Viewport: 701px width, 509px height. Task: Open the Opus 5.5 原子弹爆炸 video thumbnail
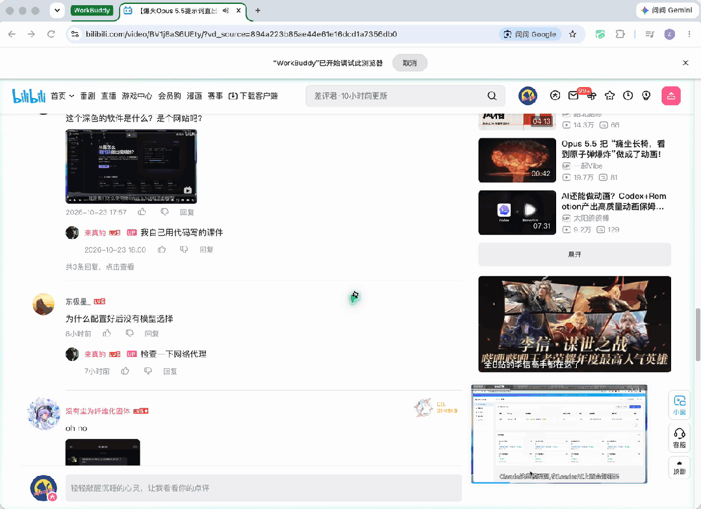516,160
